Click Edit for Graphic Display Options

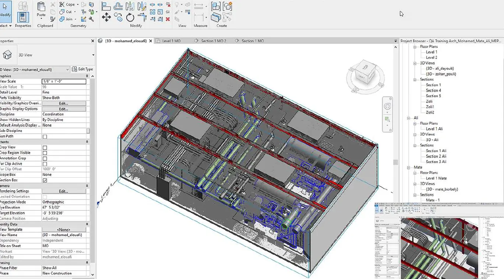click(x=64, y=109)
